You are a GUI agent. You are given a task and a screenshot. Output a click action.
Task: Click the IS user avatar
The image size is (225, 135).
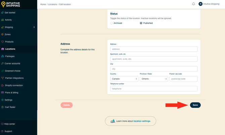[x=200, y=4]
